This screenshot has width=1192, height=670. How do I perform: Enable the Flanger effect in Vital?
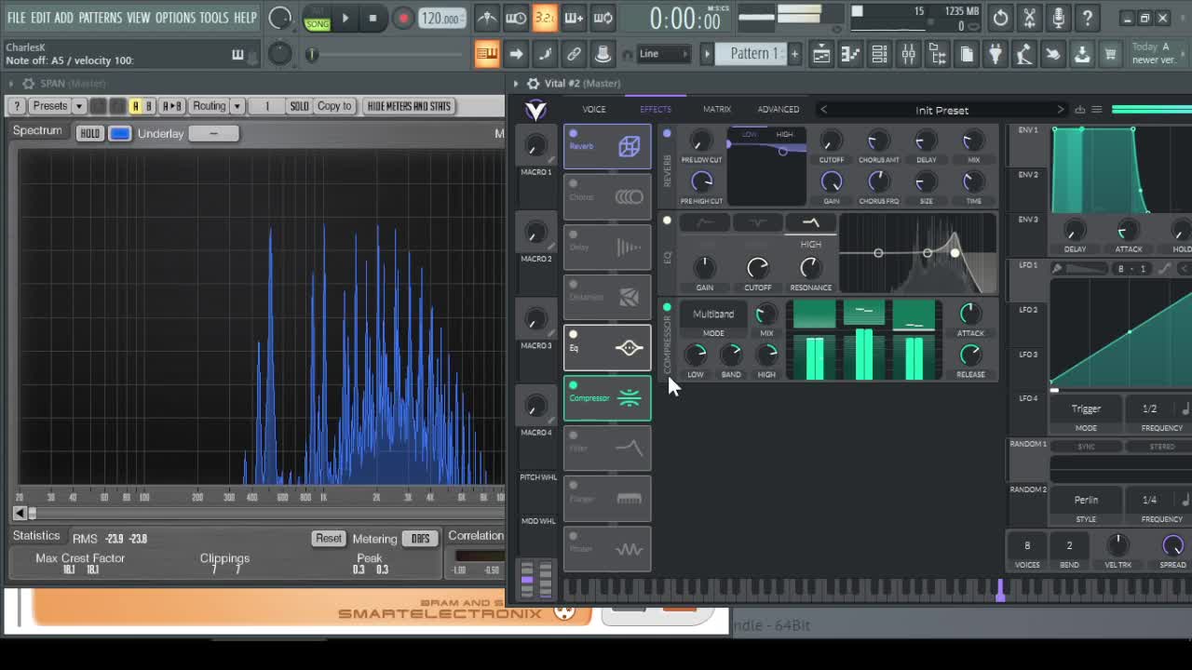click(x=573, y=486)
